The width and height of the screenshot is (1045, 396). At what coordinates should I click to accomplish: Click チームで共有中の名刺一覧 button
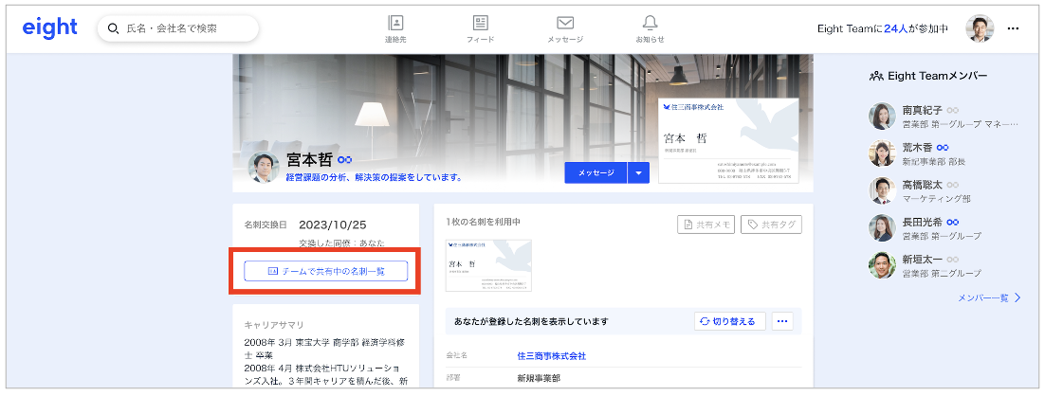(x=325, y=271)
